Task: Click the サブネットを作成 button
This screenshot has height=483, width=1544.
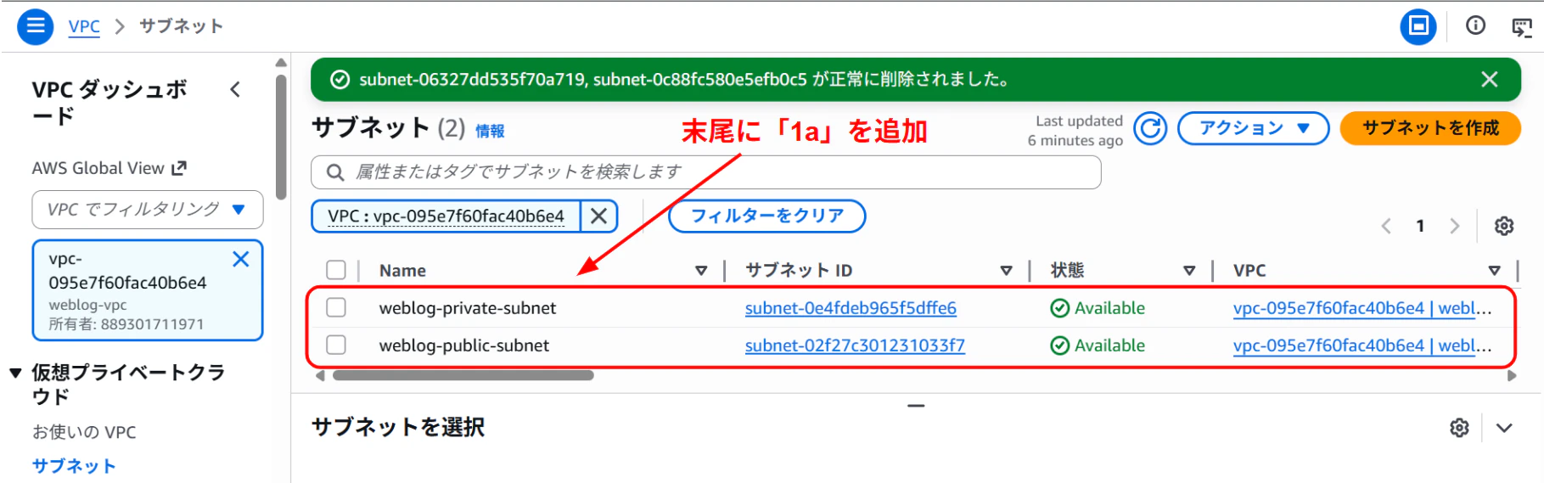Action: point(1430,128)
